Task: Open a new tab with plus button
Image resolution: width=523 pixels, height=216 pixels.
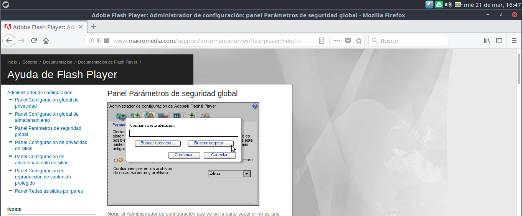Action: point(93,27)
